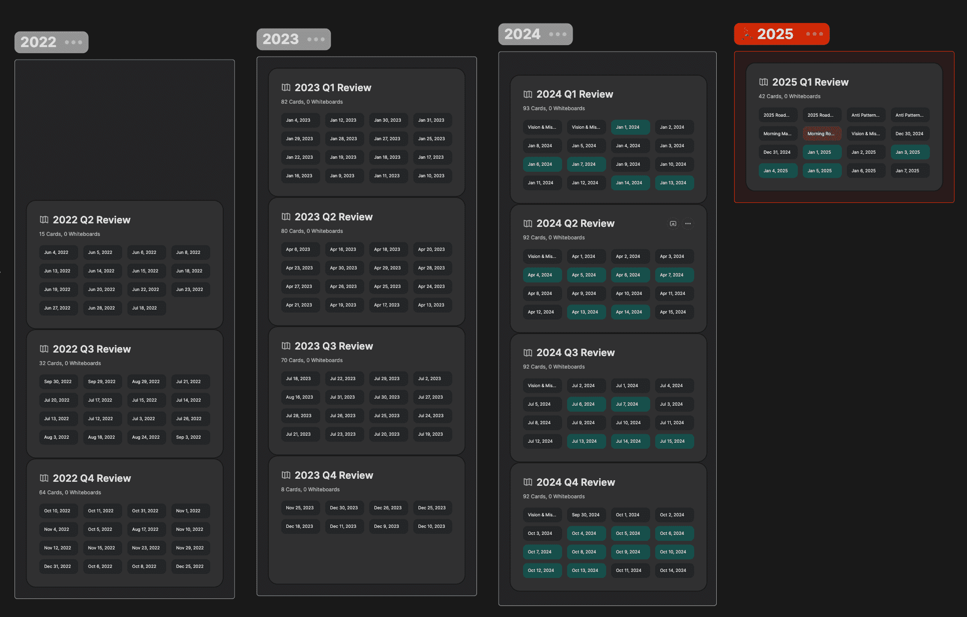Screen dimensions: 967x617
Task: Click the highlighted 'Oct 12, 2024' chip
Action: 542,570
